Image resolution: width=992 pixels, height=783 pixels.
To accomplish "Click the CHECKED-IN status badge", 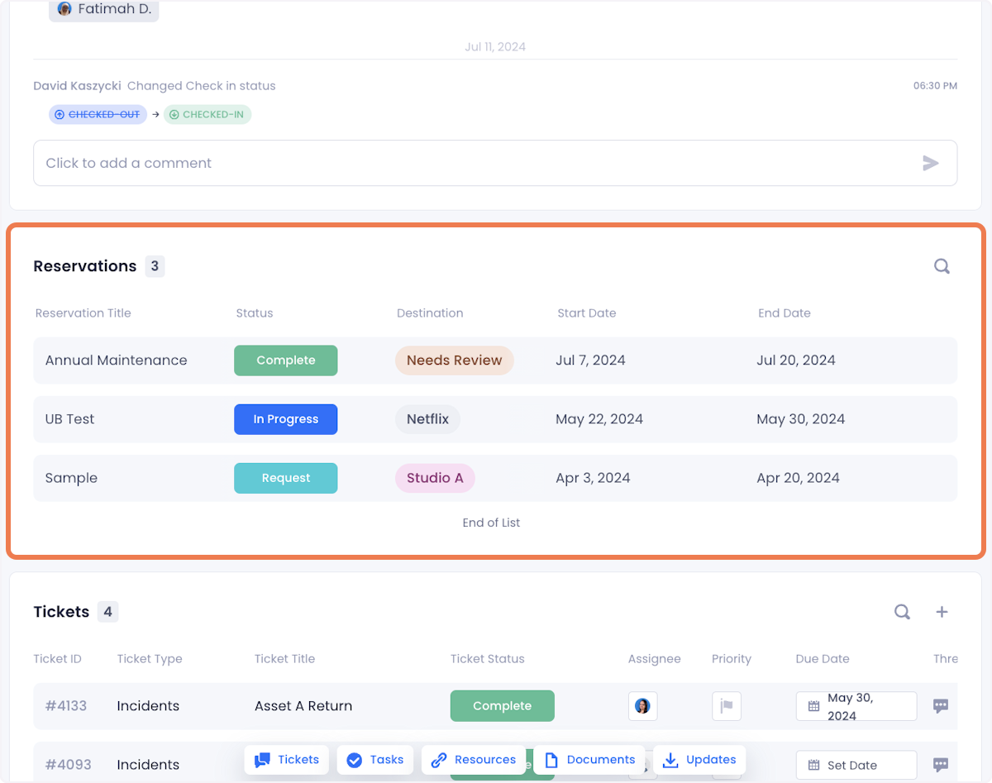I will pos(207,114).
